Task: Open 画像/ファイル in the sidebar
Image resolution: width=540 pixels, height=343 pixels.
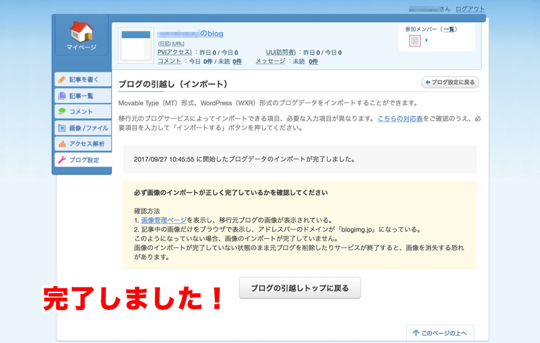Action: (83, 128)
